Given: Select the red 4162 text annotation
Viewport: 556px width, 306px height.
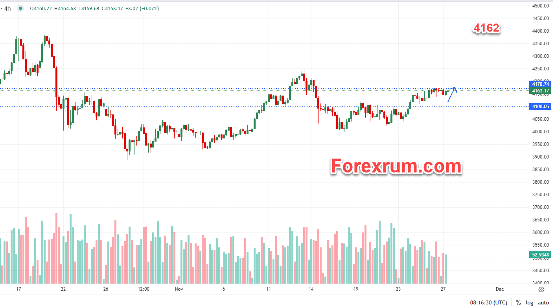Looking at the screenshot, I should [486, 28].
